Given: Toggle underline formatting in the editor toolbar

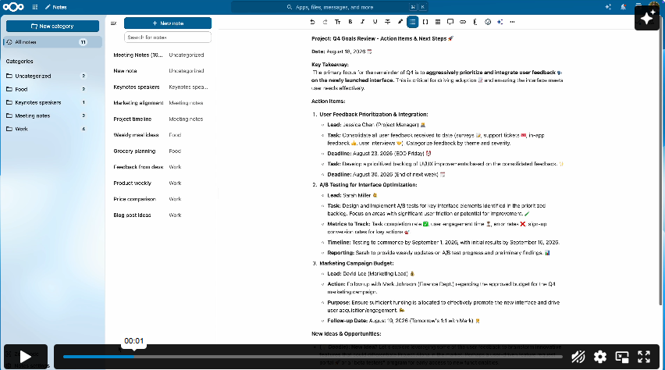Looking at the screenshot, I should tap(375, 22).
